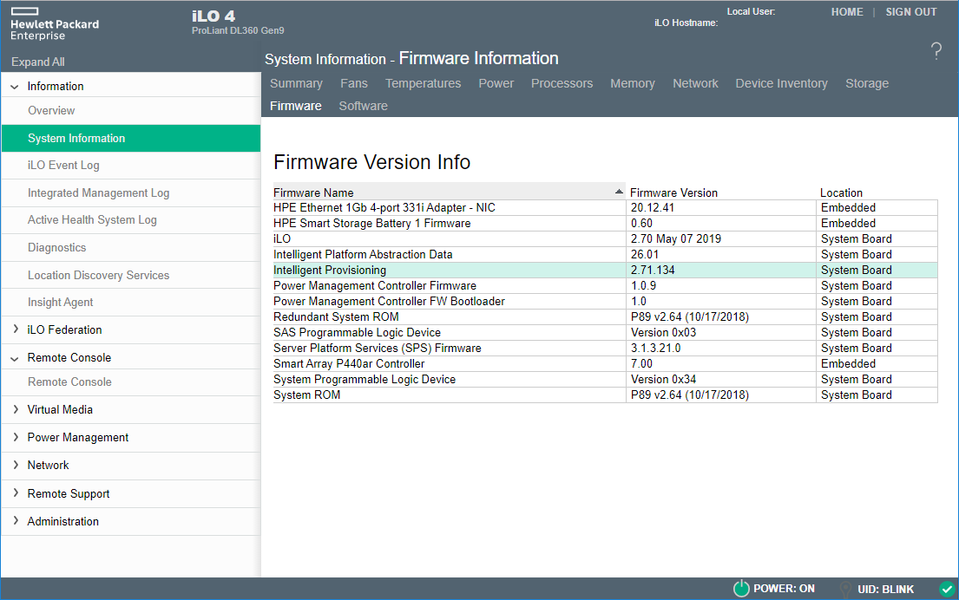Viewport: 959px width, 600px height.
Task: Open help using the question mark icon
Action: tap(936, 52)
